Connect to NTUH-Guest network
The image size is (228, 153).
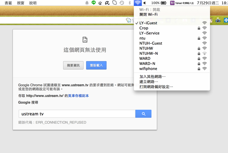point(172,43)
